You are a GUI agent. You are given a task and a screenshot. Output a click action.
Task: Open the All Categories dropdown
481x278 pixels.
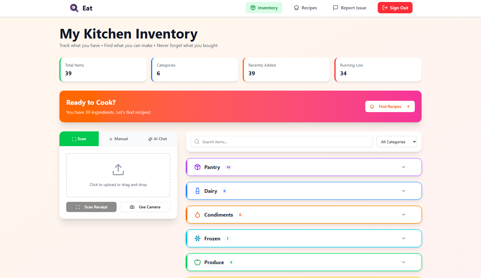(x=396, y=142)
